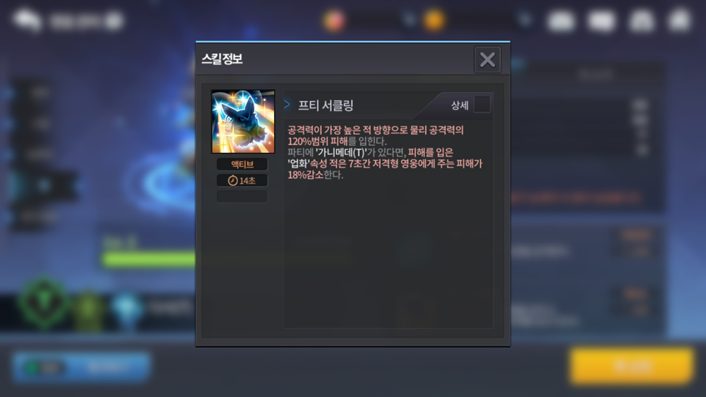This screenshot has width=706, height=397.
Task: Close the 스킬정보 dialog with X
Action: click(x=487, y=60)
